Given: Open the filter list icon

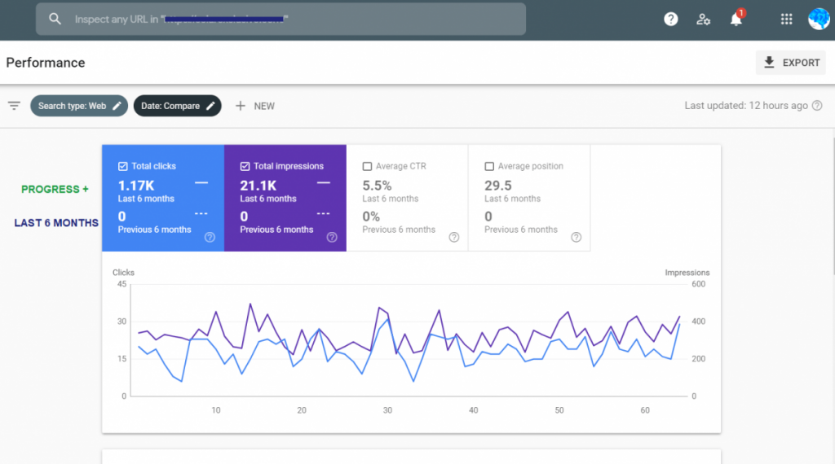Looking at the screenshot, I should (x=14, y=106).
